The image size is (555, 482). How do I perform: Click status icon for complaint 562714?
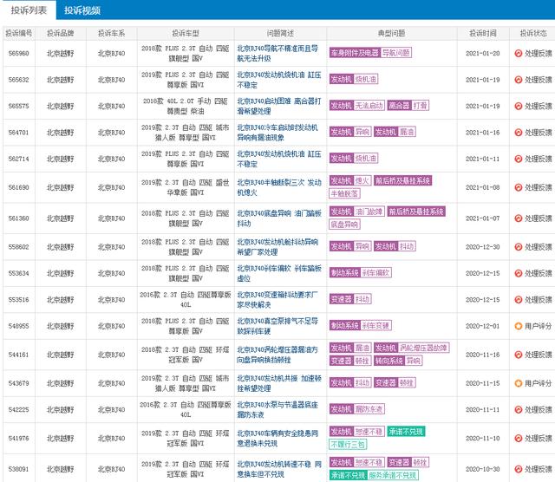(x=519, y=159)
